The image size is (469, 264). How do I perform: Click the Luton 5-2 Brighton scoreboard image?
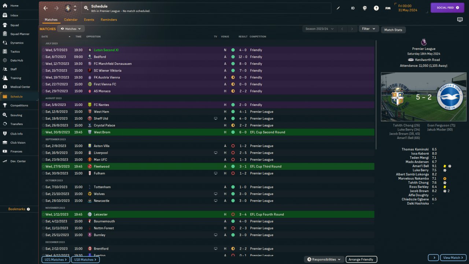[x=424, y=97]
